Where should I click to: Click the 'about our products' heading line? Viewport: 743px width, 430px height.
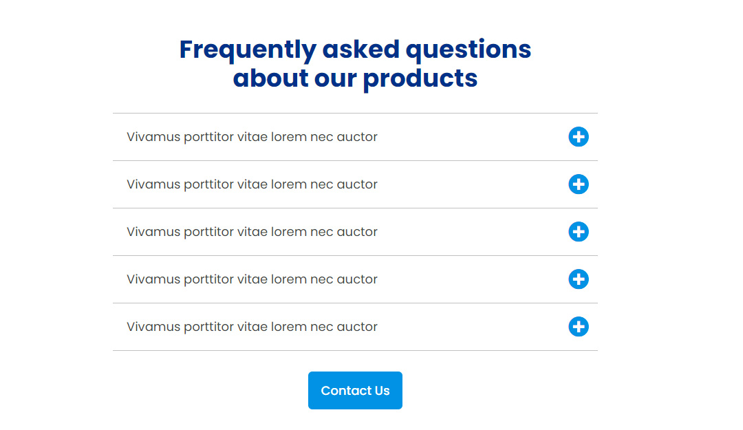click(355, 78)
